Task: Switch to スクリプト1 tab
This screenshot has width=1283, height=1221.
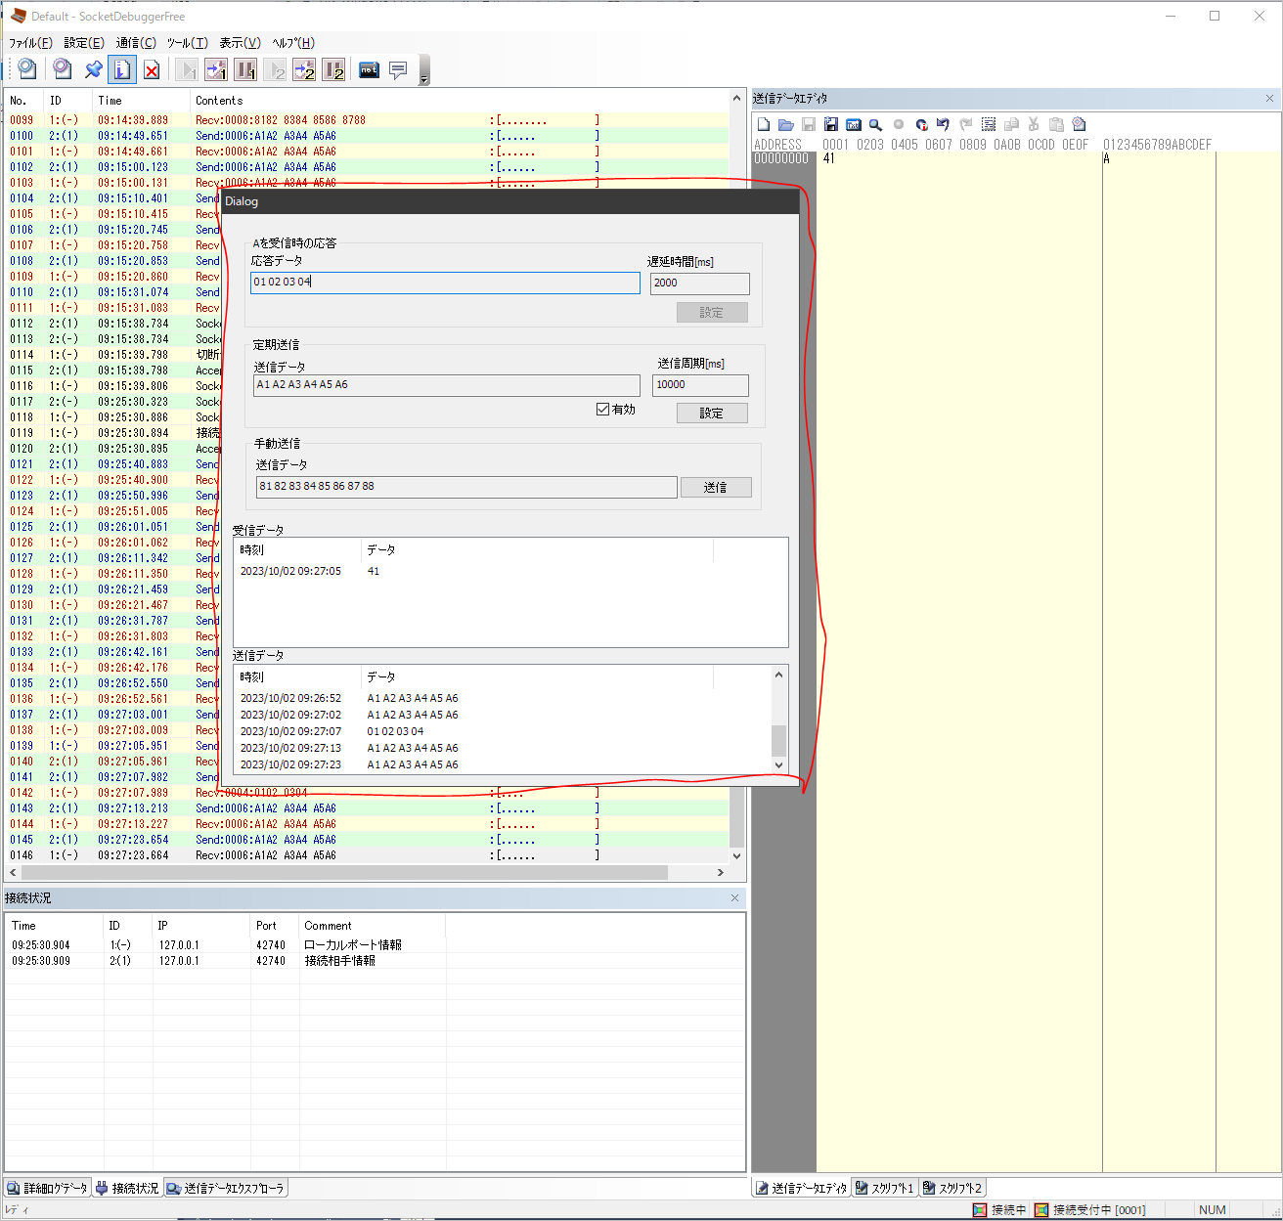Action: pos(884,1188)
